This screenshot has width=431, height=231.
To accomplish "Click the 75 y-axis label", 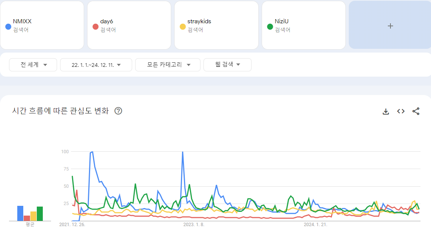I will (x=66, y=169).
